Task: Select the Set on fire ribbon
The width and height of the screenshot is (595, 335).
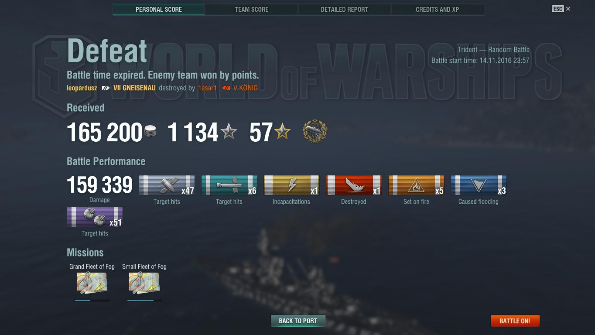Action: (416, 185)
